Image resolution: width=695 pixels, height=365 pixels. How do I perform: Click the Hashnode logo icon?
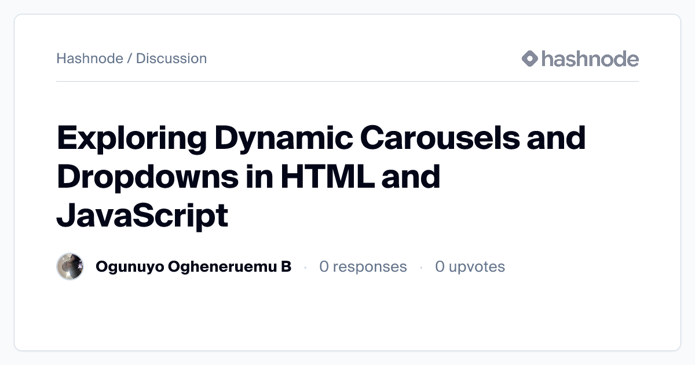530,59
